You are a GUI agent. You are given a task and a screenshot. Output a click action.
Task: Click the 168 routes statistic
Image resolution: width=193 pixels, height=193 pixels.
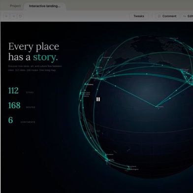coord(22,105)
